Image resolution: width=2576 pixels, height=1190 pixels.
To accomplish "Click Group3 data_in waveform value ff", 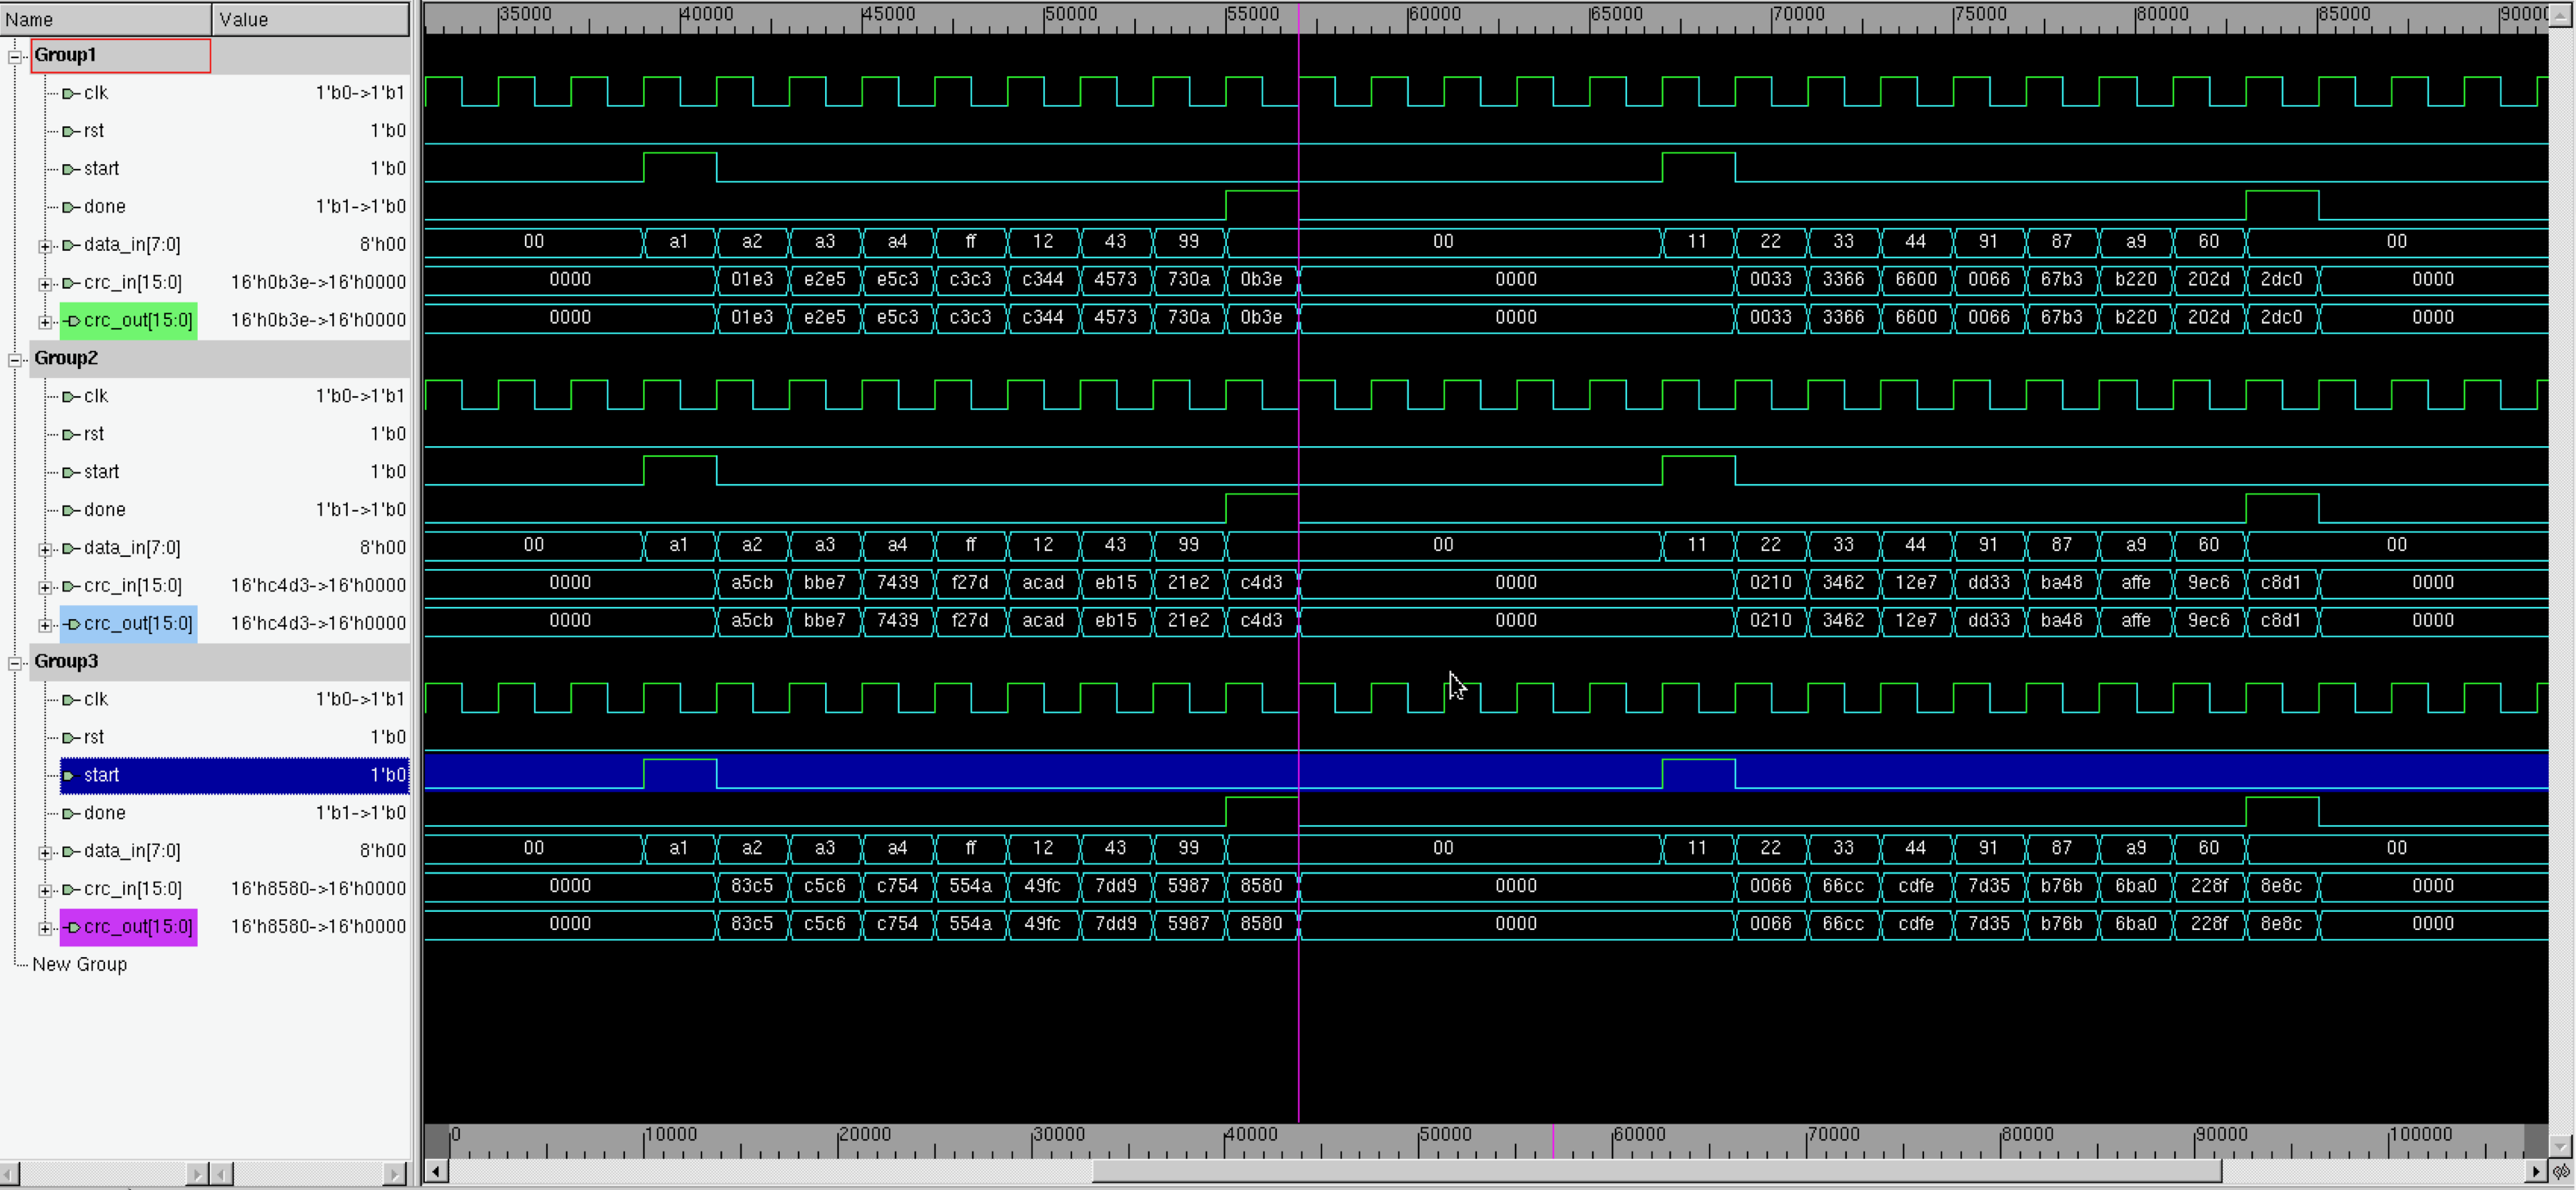I will pos(970,848).
